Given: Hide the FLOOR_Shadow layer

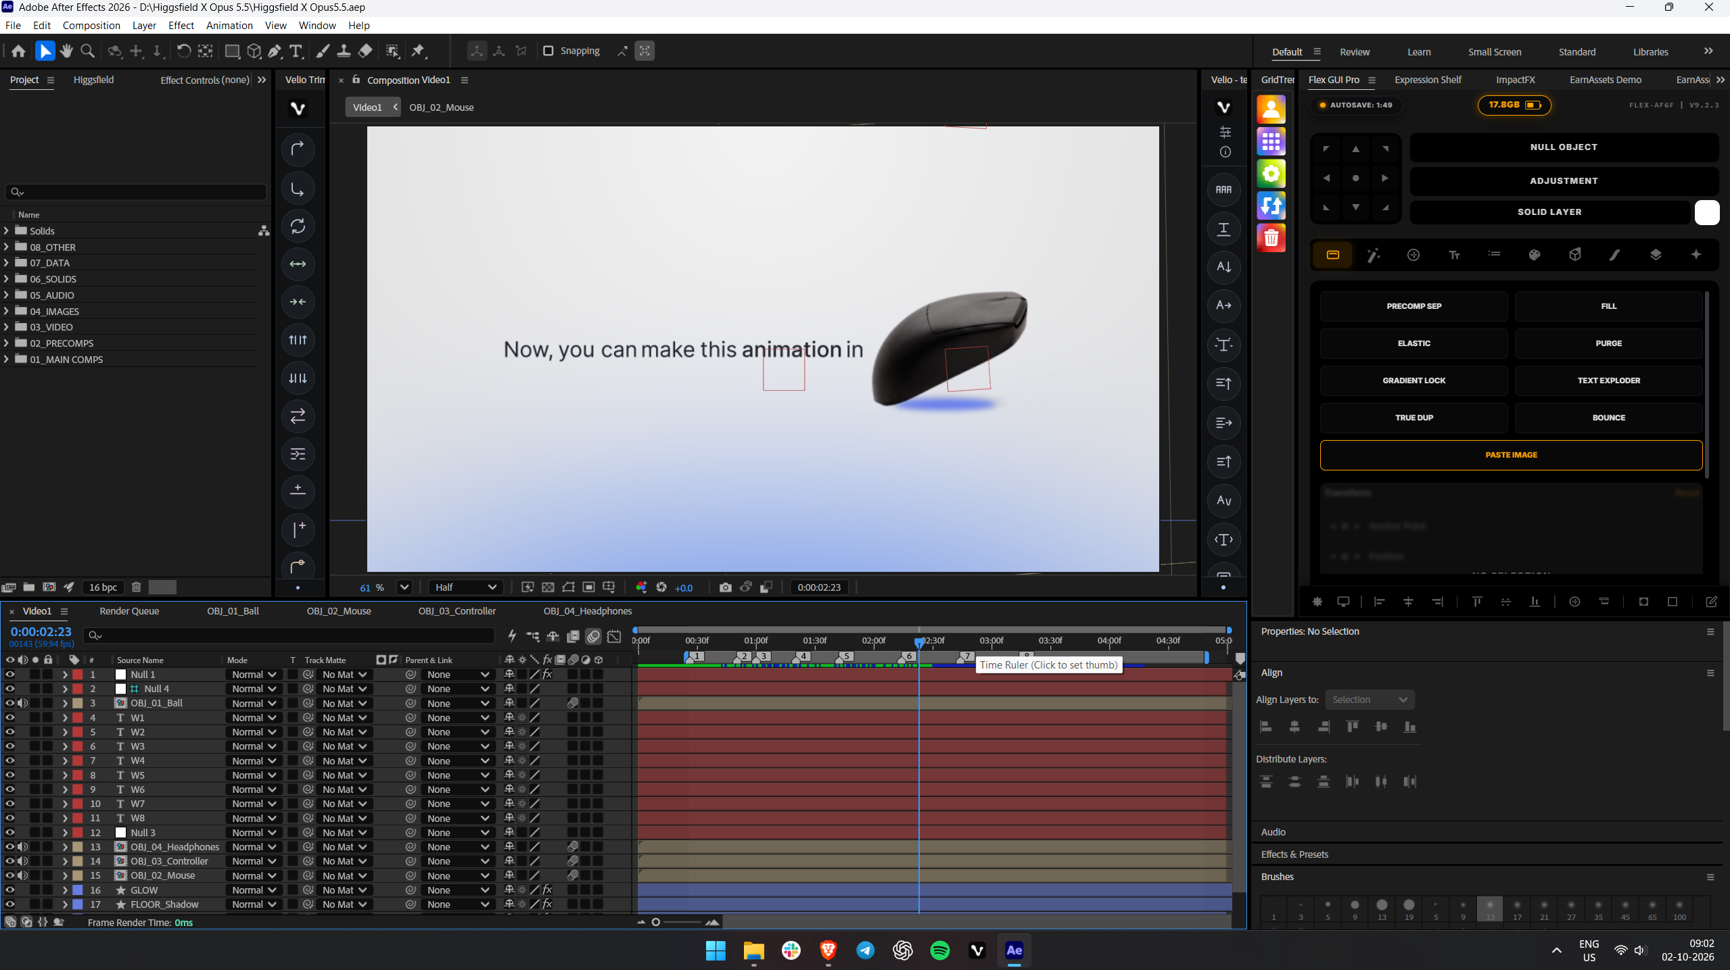Looking at the screenshot, I should tap(9, 904).
